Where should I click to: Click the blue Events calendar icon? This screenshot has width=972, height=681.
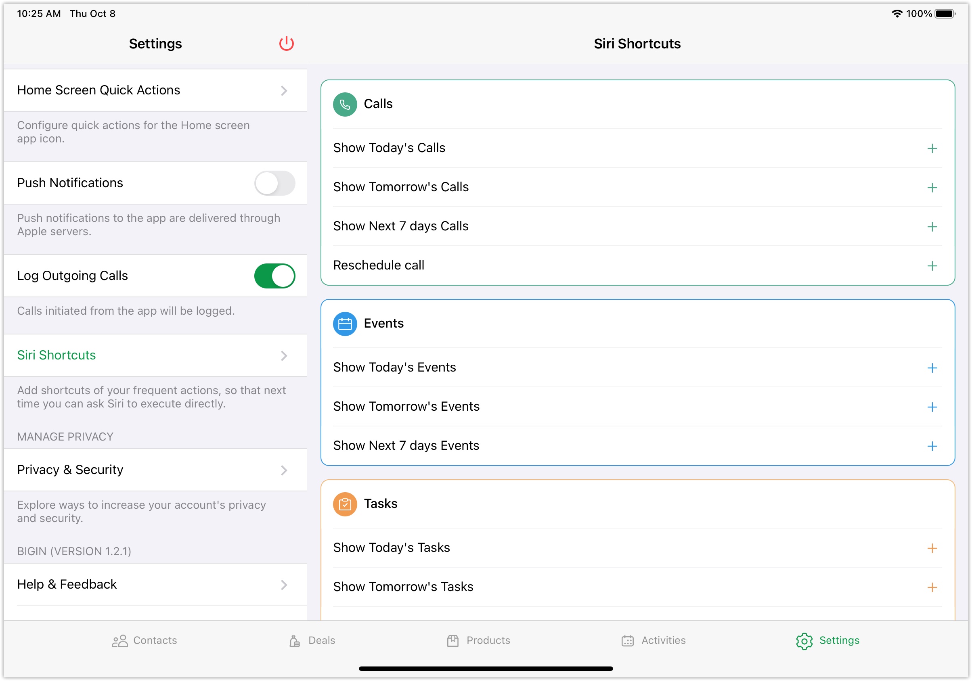point(345,324)
